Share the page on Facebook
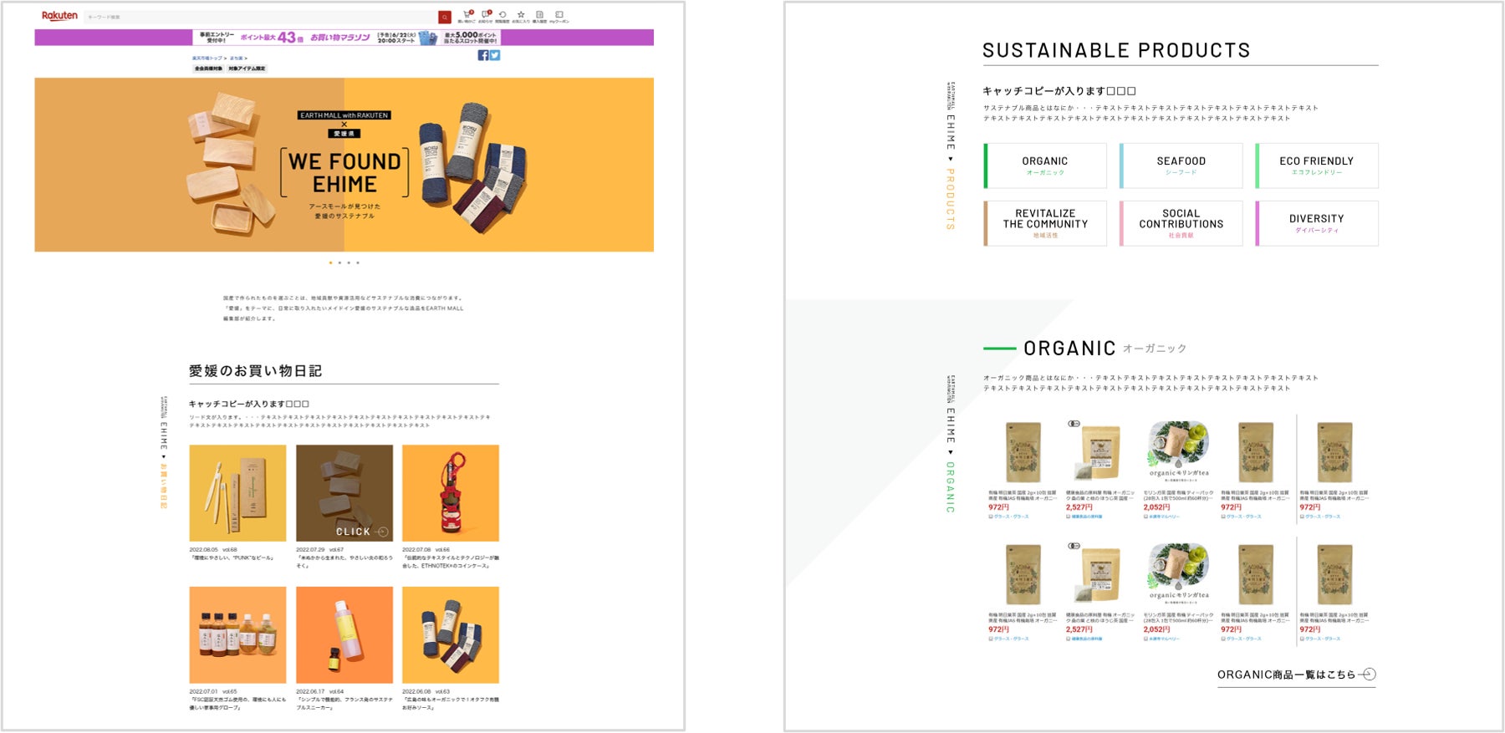The width and height of the screenshot is (1505, 733). click(x=483, y=55)
